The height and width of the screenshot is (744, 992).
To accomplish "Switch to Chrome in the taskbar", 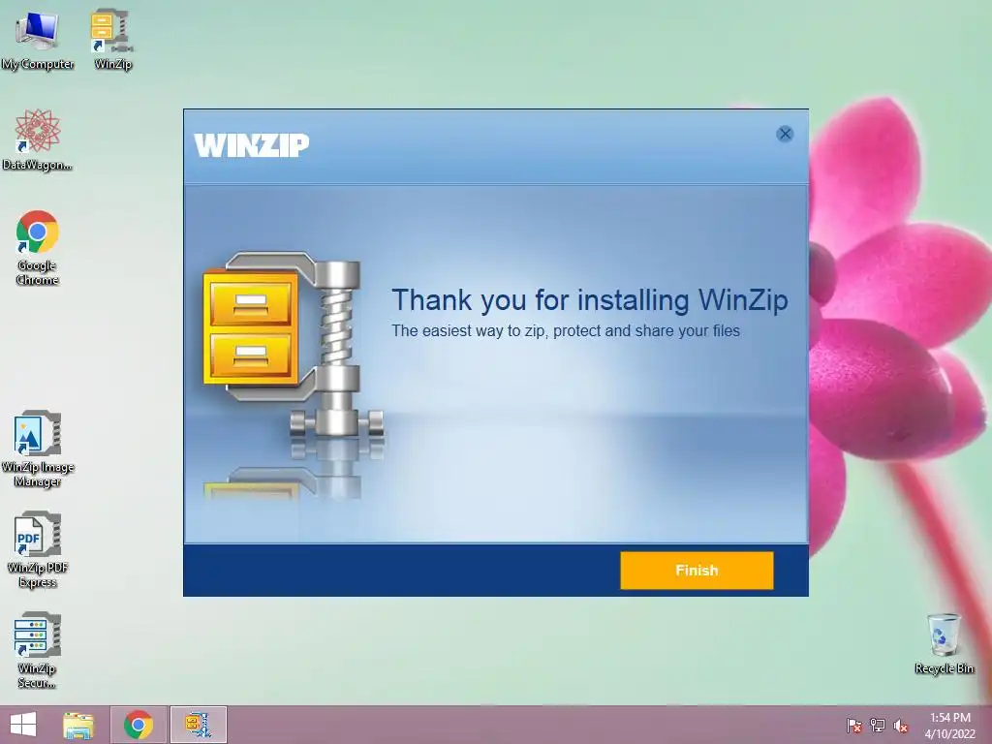I will click(x=139, y=725).
